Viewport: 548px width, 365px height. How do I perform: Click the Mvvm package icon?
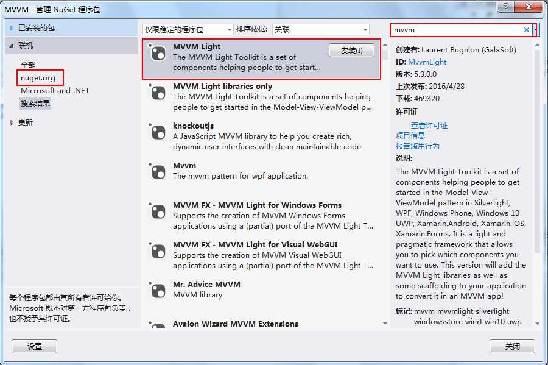coord(158,172)
